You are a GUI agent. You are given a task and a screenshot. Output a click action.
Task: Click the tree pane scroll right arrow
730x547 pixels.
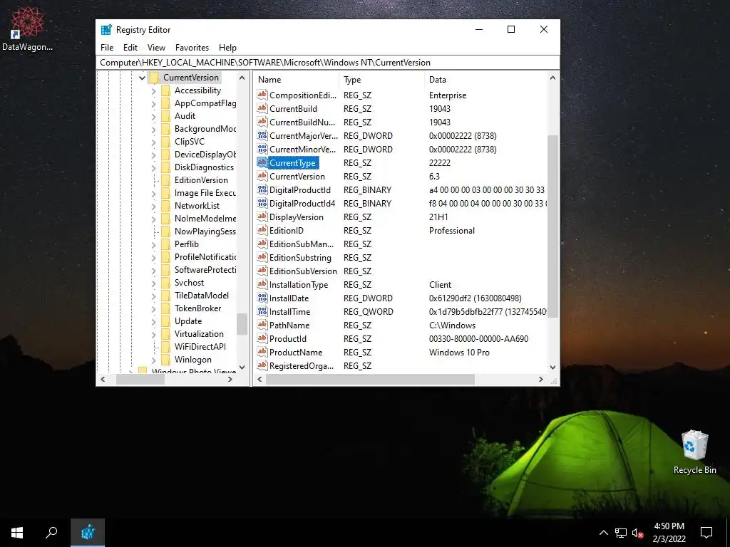tap(230, 380)
